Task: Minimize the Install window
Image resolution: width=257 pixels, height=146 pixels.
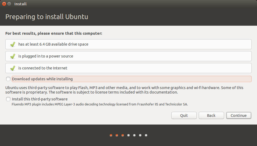Action: tap(9, 4)
